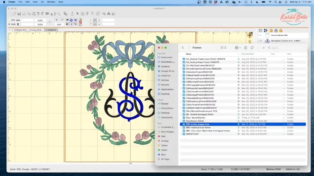Open Finder view options stepper
This screenshot has height=176, width=314.
point(225,48)
